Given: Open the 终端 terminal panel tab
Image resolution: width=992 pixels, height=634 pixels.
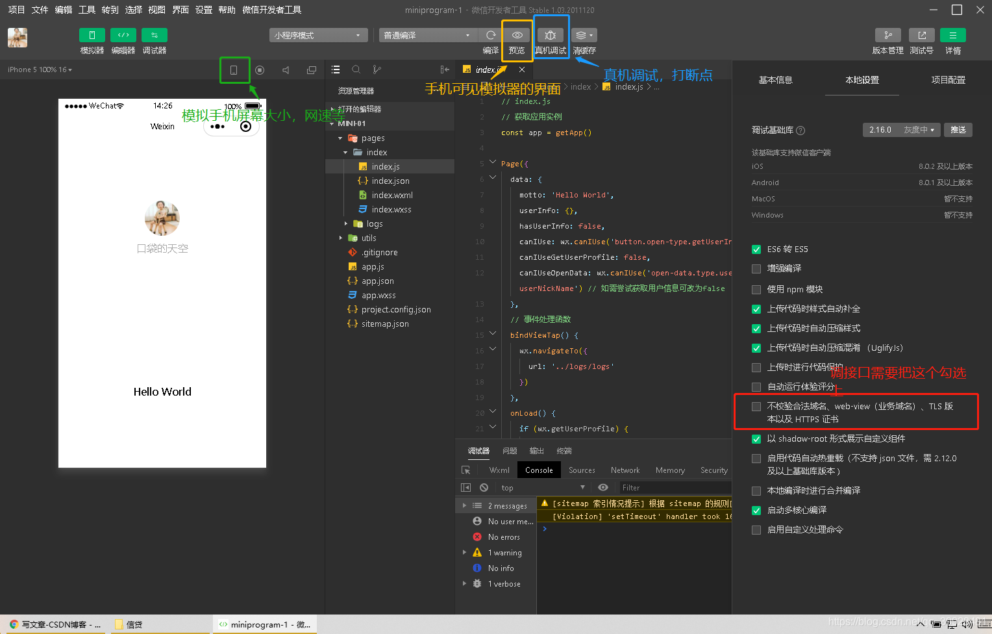Looking at the screenshot, I should (564, 451).
